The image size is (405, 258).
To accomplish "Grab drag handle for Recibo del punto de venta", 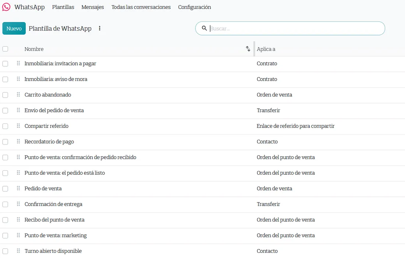I will pyautogui.click(x=18, y=220).
